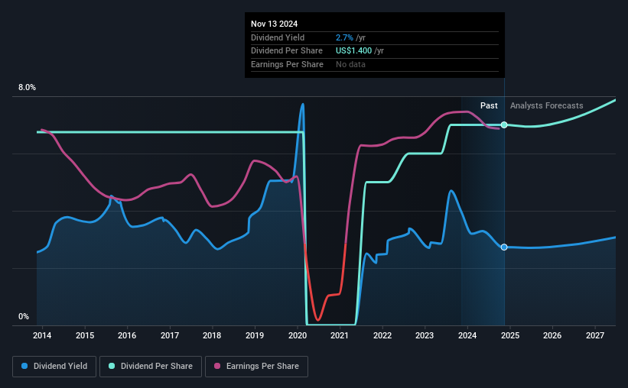Click the 2019 x-axis label
Screen dimensions: 628x388
coord(255,335)
